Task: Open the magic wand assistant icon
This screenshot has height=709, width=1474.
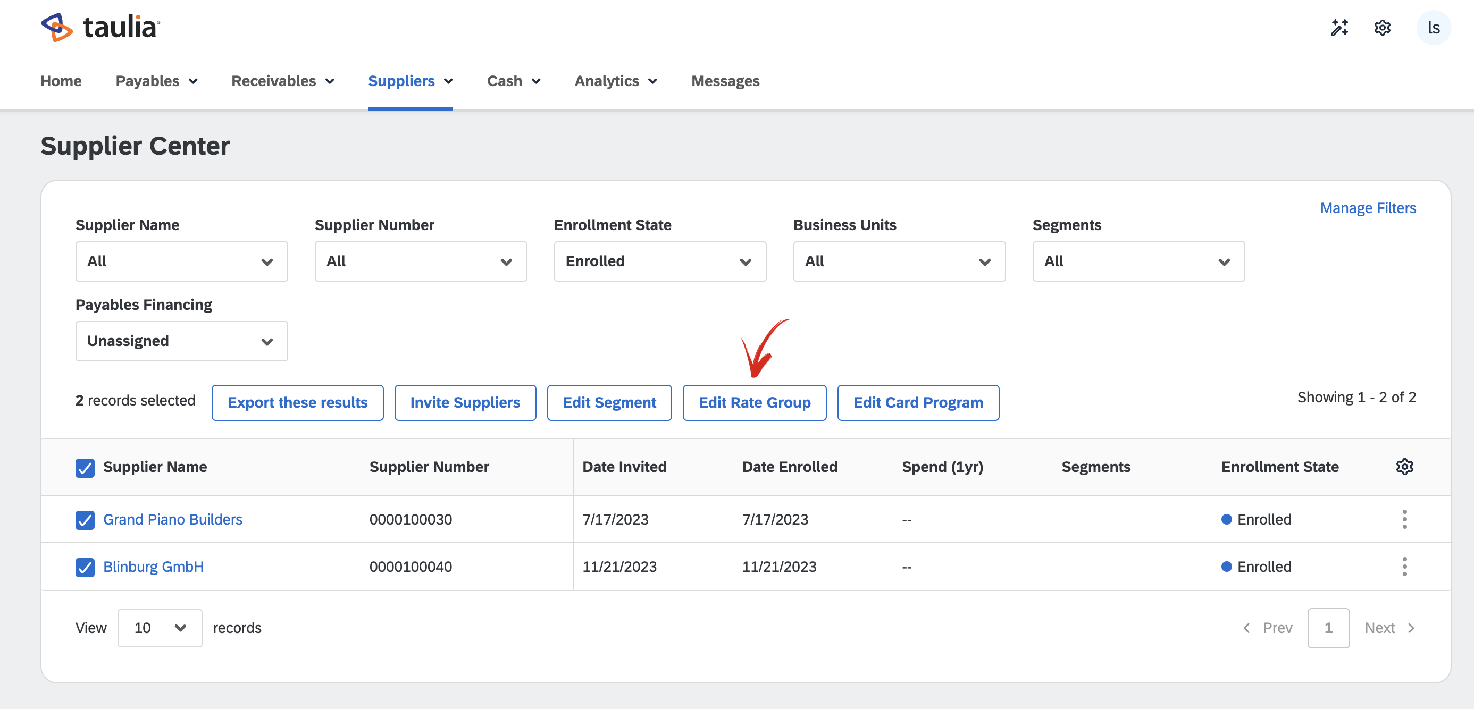Action: [x=1339, y=28]
